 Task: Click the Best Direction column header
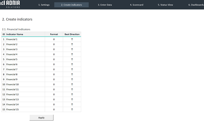coord(72,34)
